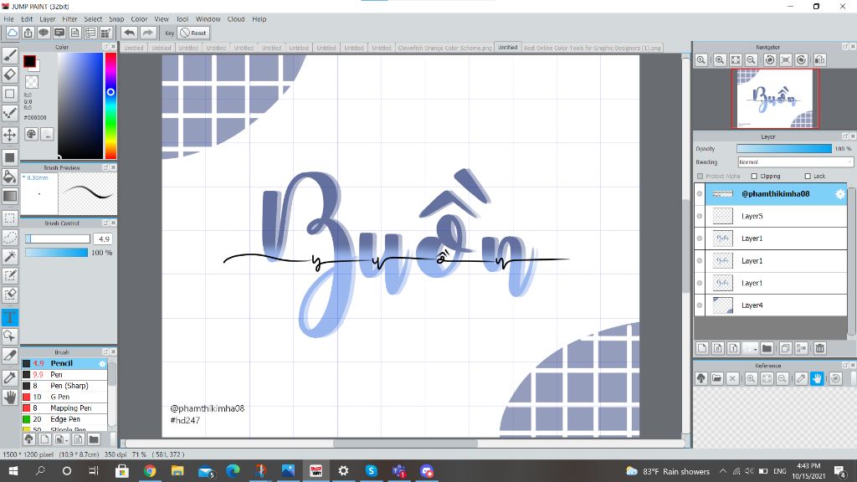This screenshot has height=482, width=857.
Task: Select the Move tool
Action: click(x=10, y=135)
